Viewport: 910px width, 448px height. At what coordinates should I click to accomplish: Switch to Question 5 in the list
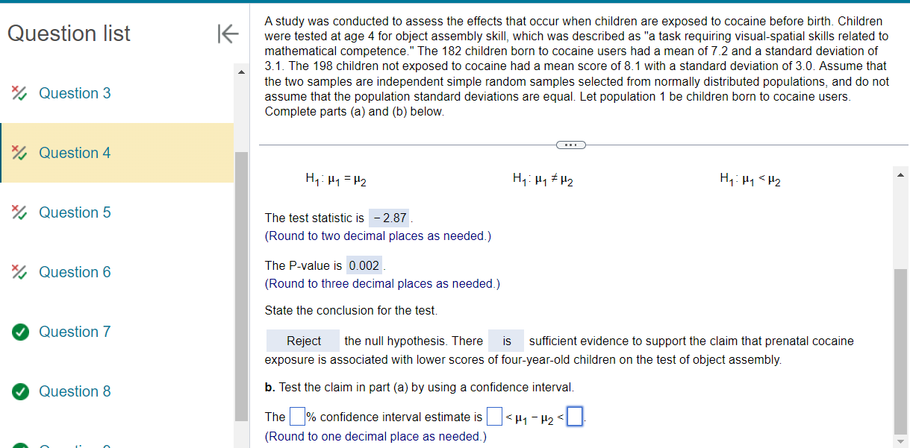[x=75, y=212]
